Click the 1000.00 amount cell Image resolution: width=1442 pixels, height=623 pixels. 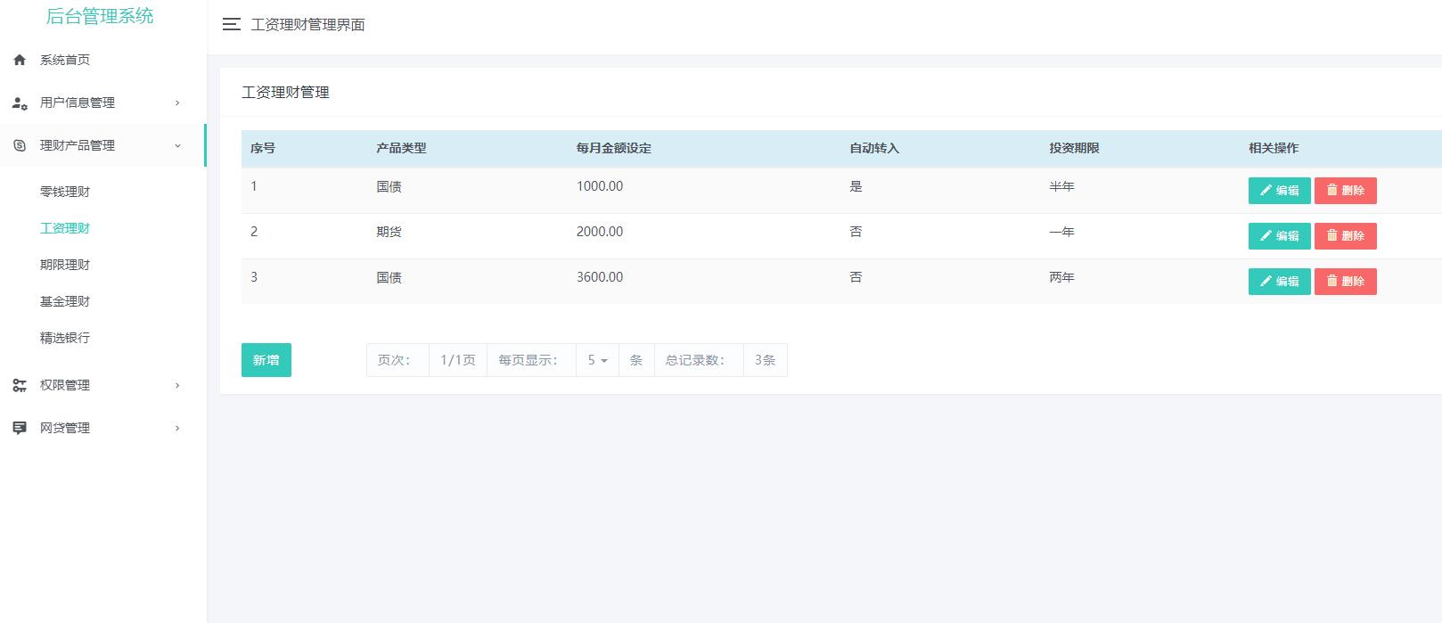coord(600,186)
